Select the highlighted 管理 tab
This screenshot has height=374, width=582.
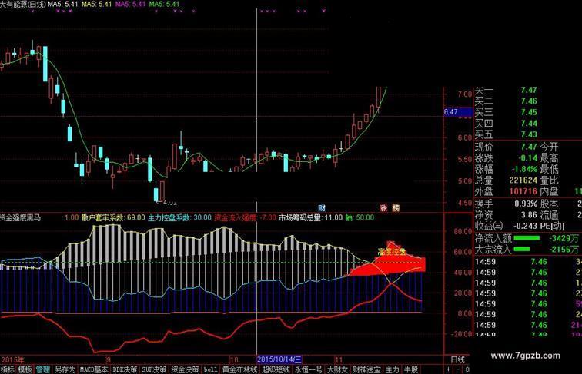43,369
